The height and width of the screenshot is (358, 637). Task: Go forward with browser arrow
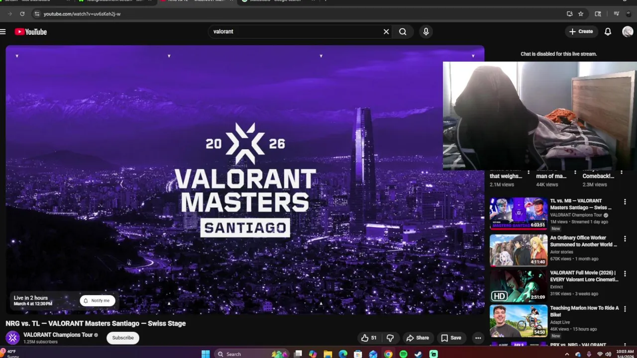9,14
